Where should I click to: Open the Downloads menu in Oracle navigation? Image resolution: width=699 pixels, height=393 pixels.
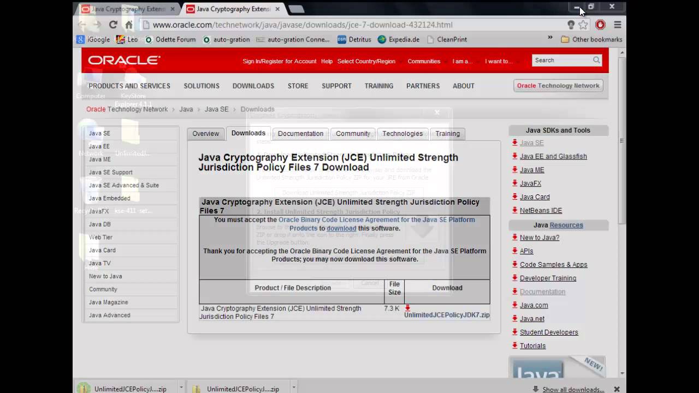click(253, 86)
